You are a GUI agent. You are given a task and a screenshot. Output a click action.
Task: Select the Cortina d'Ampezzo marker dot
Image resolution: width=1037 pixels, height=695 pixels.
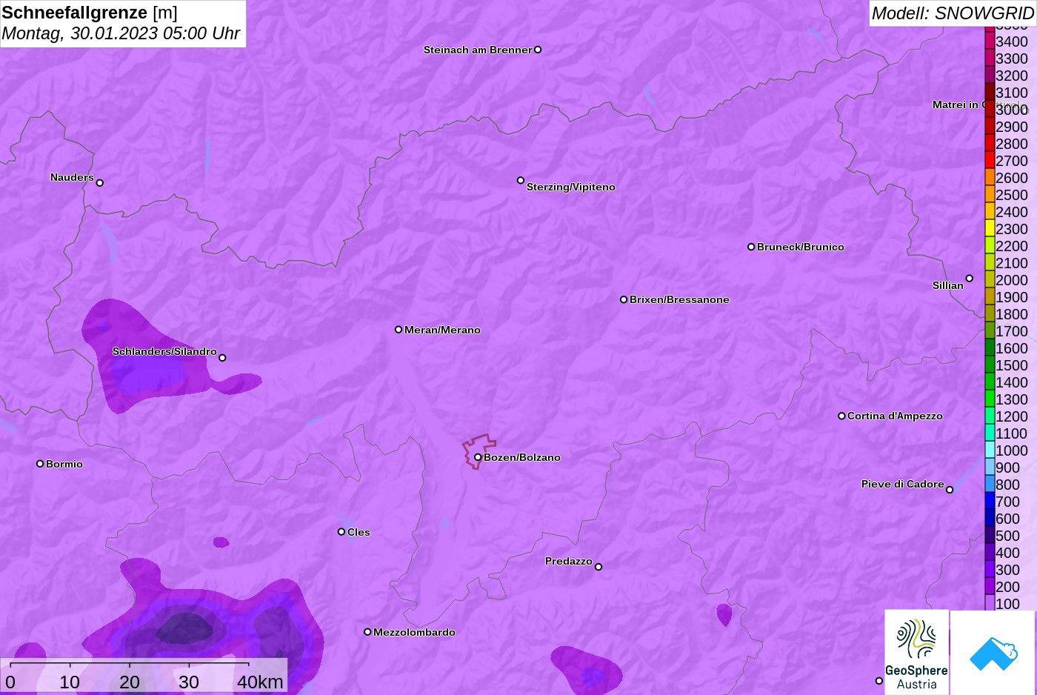tap(841, 416)
